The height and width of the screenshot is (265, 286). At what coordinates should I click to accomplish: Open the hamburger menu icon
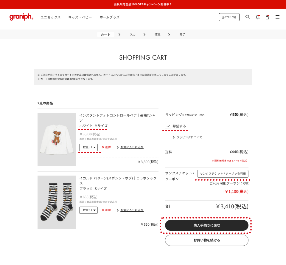277,17
